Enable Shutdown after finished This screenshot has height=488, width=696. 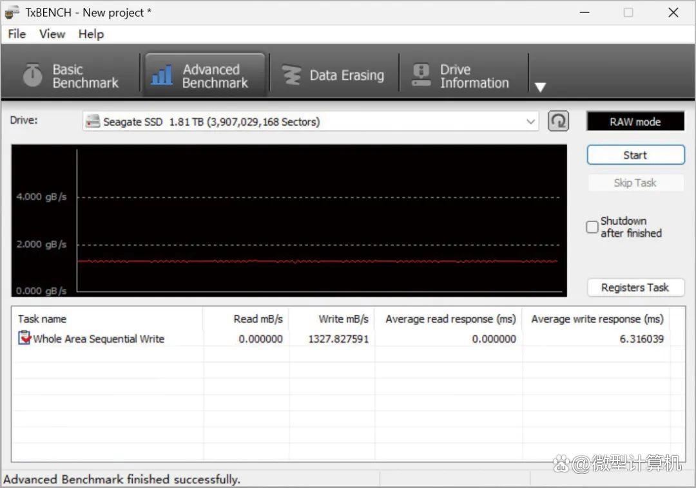coord(592,227)
